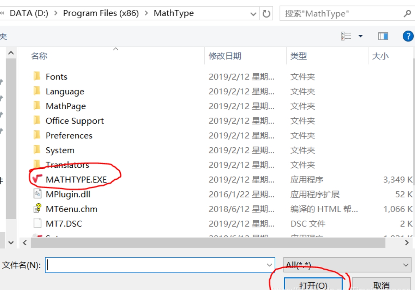
Task: Select the Language folder name
Action: pos(65,91)
